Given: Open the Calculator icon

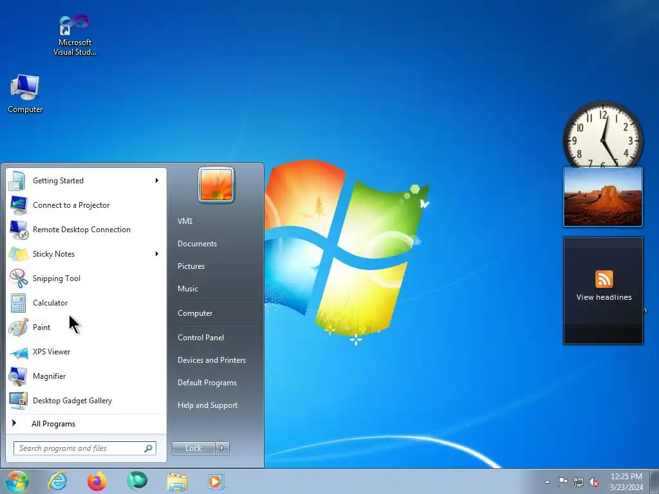Looking at the screenshot, I should [18, 303].
